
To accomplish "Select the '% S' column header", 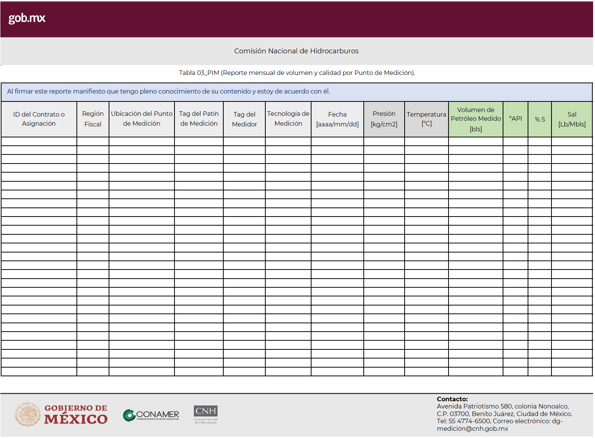I will pyautogui.click(x=539, y=119).
